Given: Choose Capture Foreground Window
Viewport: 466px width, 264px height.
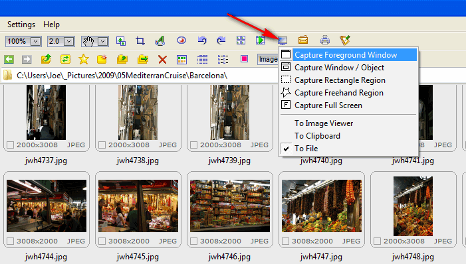Looking at the screenshot, I should point(348,55).
